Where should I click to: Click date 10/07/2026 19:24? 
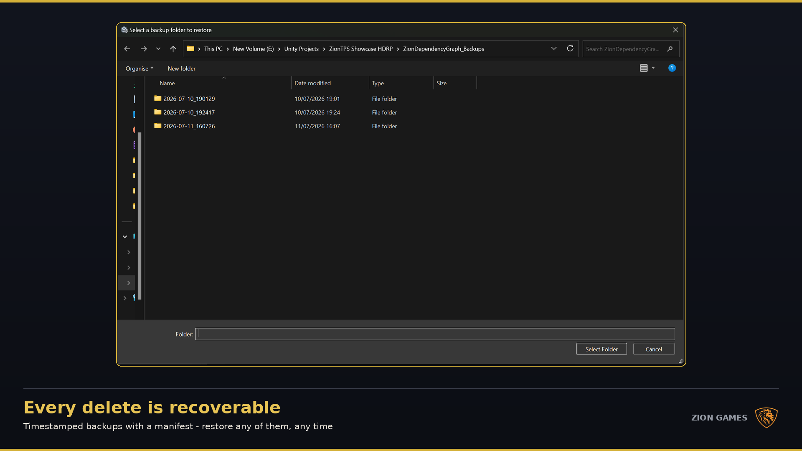click(317, 113)
